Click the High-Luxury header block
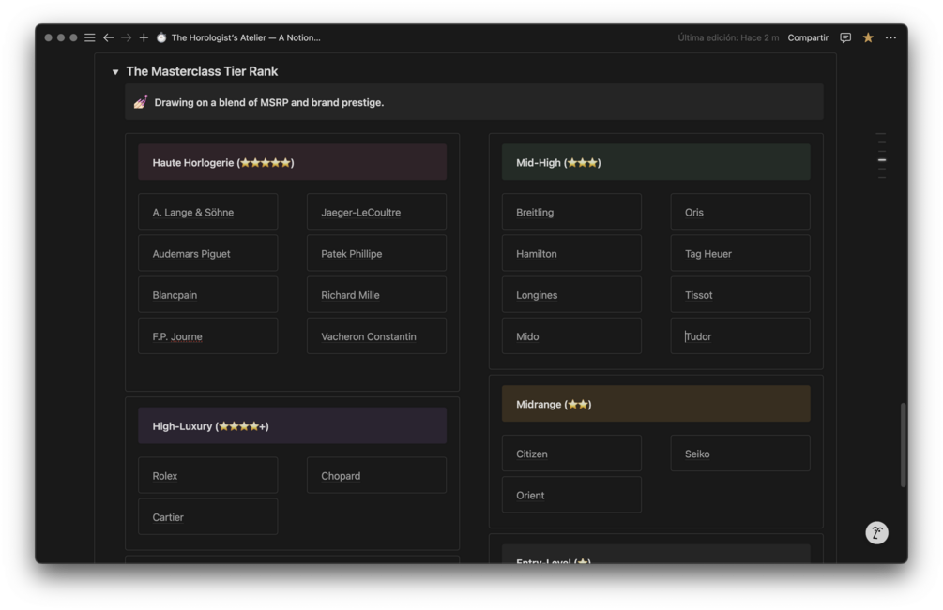943x610 pixels. [292, 425]
